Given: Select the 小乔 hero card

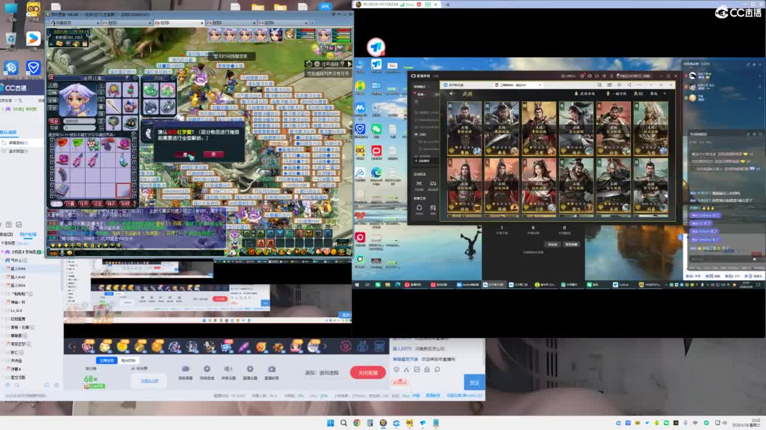Looking at the screenshot, I should [539, 185].
